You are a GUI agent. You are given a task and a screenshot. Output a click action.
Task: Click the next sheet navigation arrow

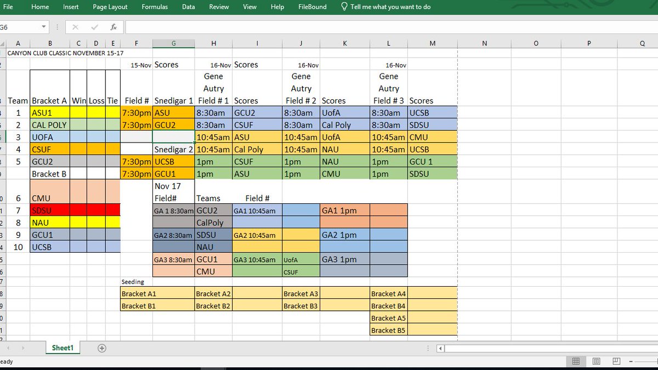(23, 348)
